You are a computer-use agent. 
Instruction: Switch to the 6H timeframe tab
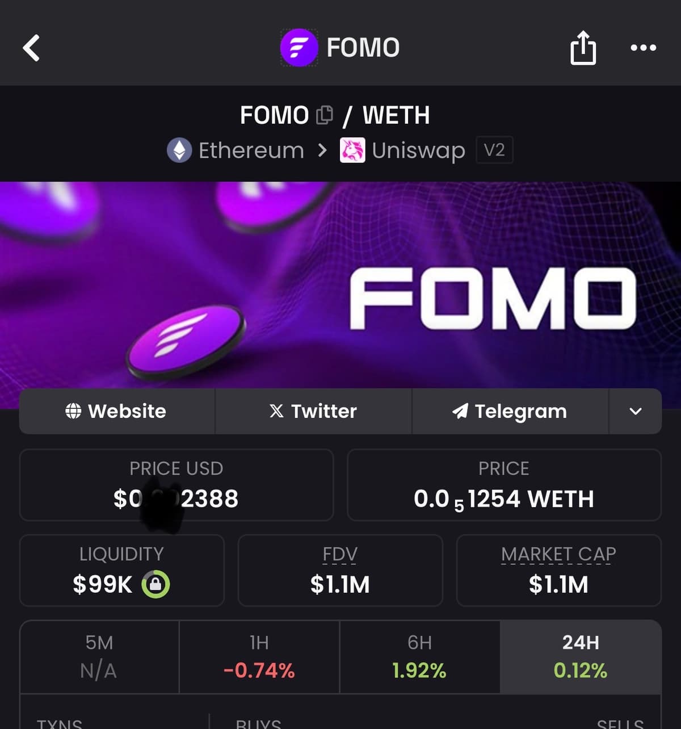pyautogui.click(x=419, y=657)
